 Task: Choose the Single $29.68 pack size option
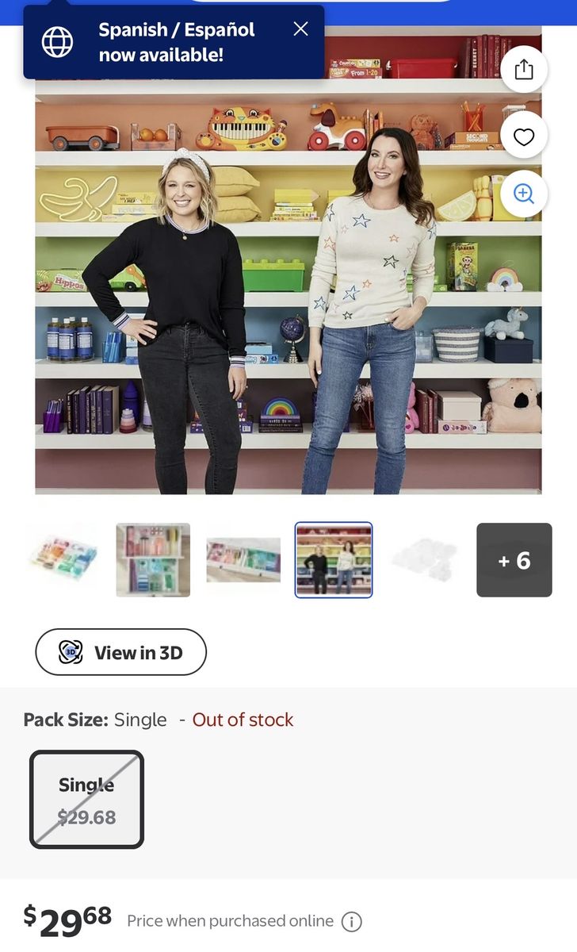pyautogui.click(x=86, y=800)
